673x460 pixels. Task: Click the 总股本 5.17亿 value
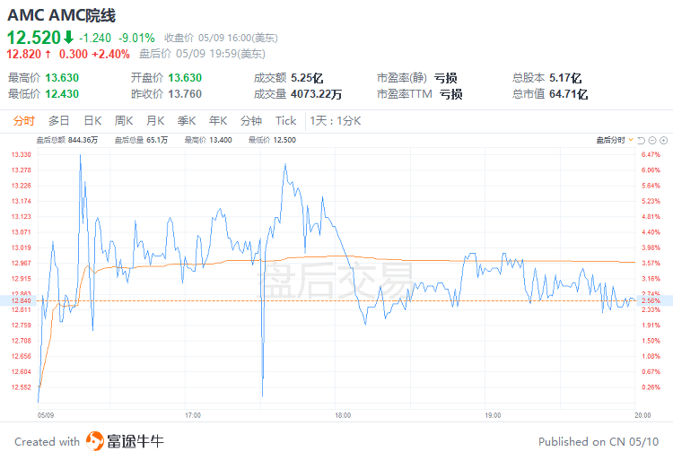pos(565,78)
